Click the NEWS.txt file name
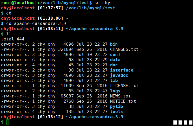The image size is (193, 126). point(120,96)
